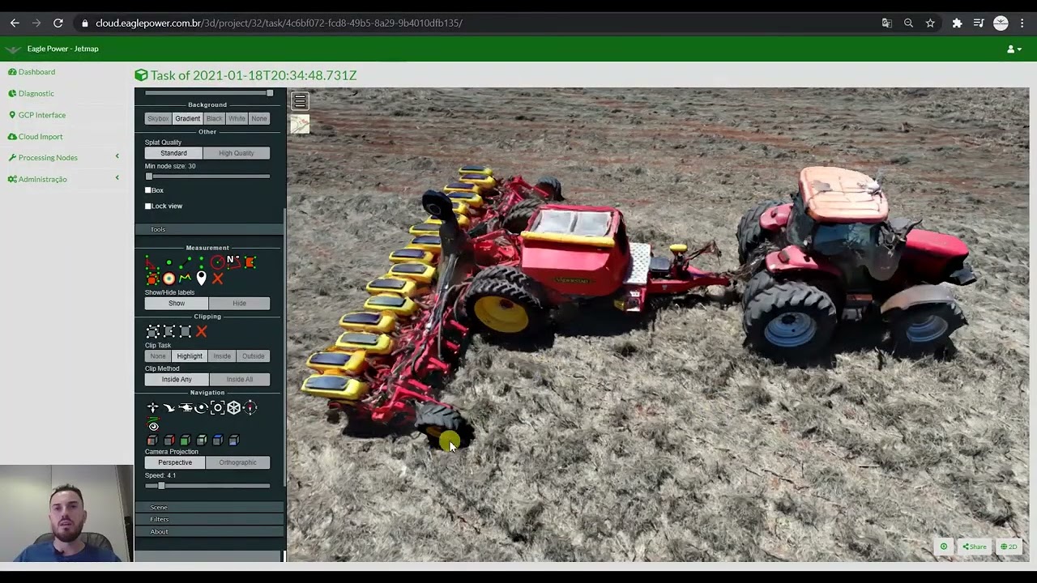Select the distance measurement tool

pyautogui.click(x=185, y=262)
